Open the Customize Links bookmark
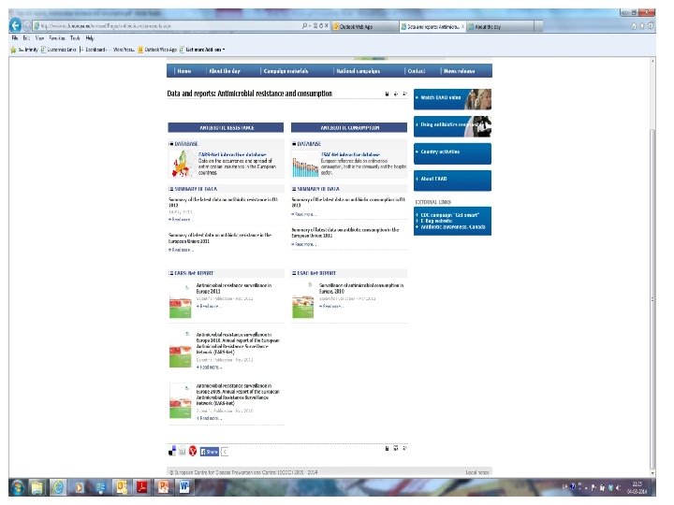The width and height of the screenshot is (674, 505). pos(59,50)
